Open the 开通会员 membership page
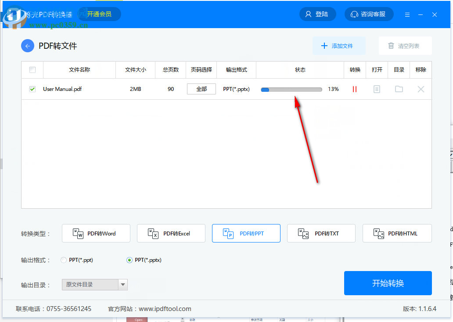Image resolution: width=453 pixels, height=322 pixels. tap(99, 14)
